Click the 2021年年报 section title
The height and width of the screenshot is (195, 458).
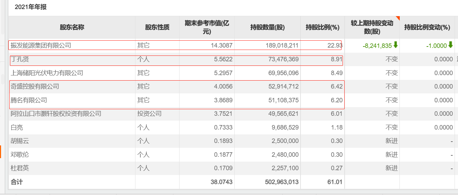(x=31, y=7)
